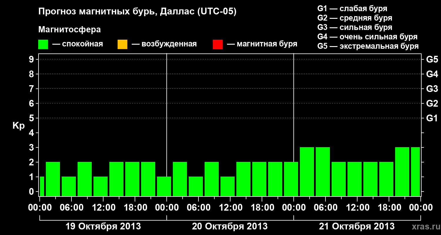Click the Kp 1 bar above 12:00 on 20 October
Image resolution: width=441 pixels, height=235 pixels.
228,186
